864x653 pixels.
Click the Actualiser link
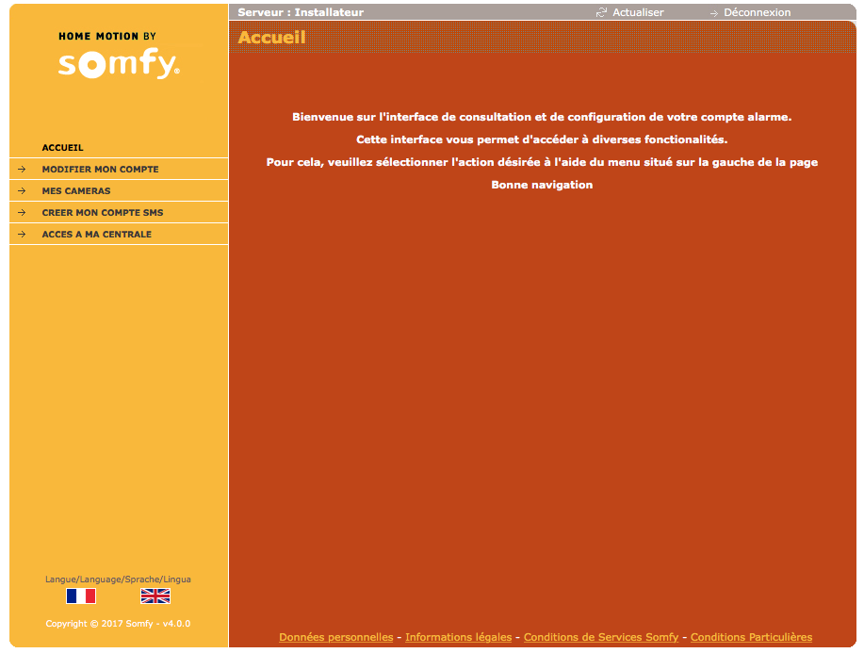click(x=638, y=12)
